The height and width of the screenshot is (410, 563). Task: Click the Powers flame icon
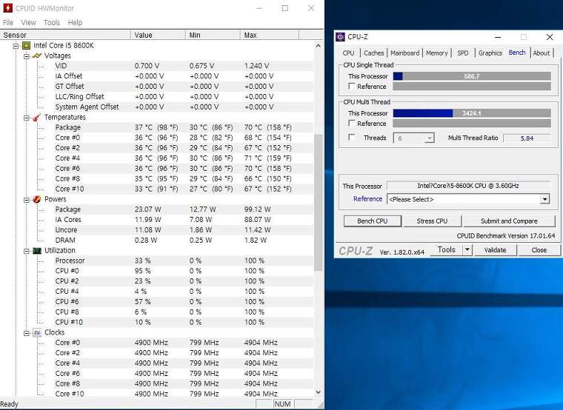(36, 199)
